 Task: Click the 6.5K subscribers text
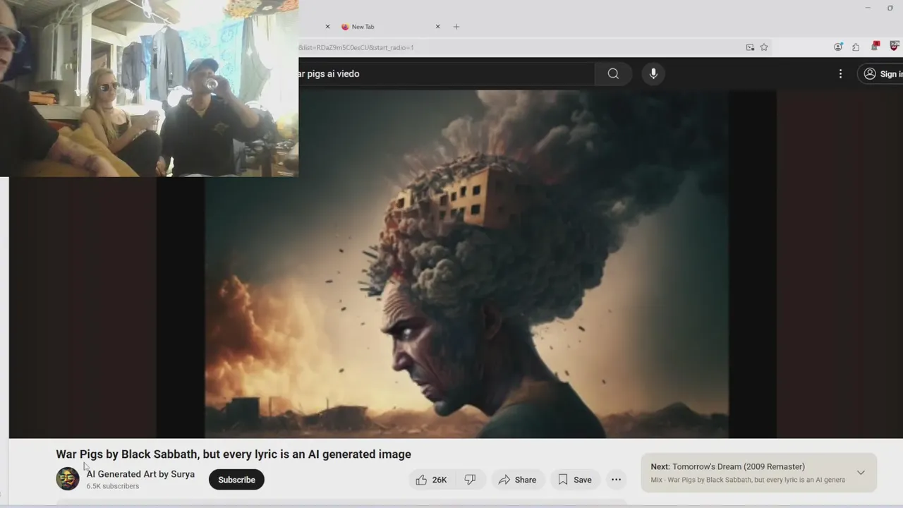point(113,486)
